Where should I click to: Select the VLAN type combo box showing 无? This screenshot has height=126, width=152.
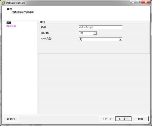[x=100, y=39]
